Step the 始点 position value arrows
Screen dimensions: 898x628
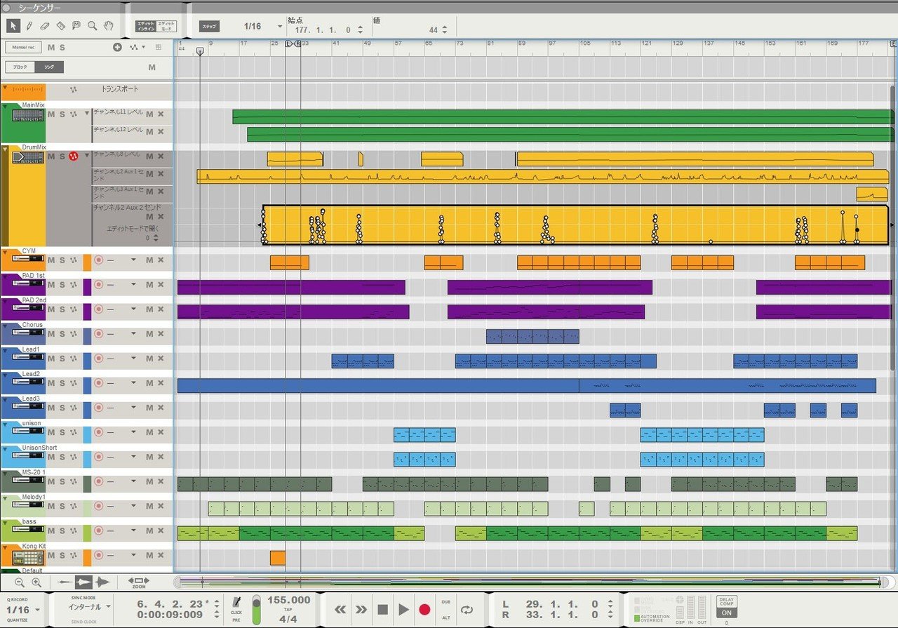(360, 29)
